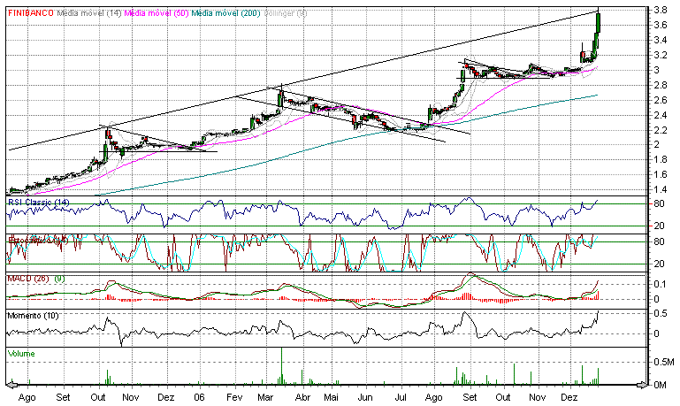
Task: Click the Jul month label
Action: click(x=401, y=397)
